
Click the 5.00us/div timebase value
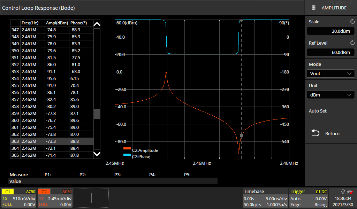[276, 199]
